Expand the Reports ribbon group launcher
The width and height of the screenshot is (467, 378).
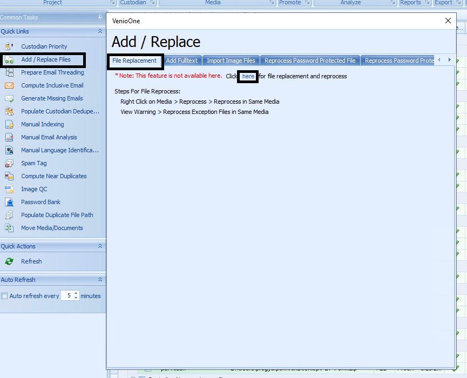coord(428,2)
